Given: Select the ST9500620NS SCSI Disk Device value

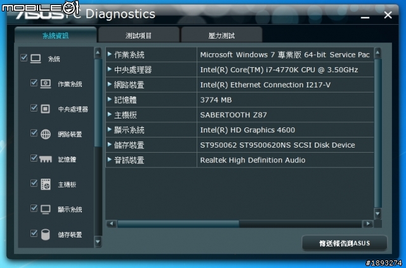Looking at the screenshot, I should 277,145.
